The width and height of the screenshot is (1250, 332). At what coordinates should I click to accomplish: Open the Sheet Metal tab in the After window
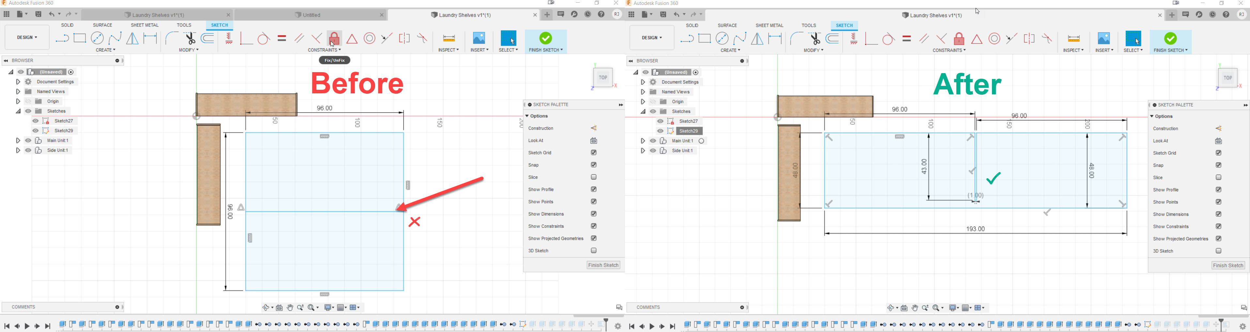coord(769,26)
